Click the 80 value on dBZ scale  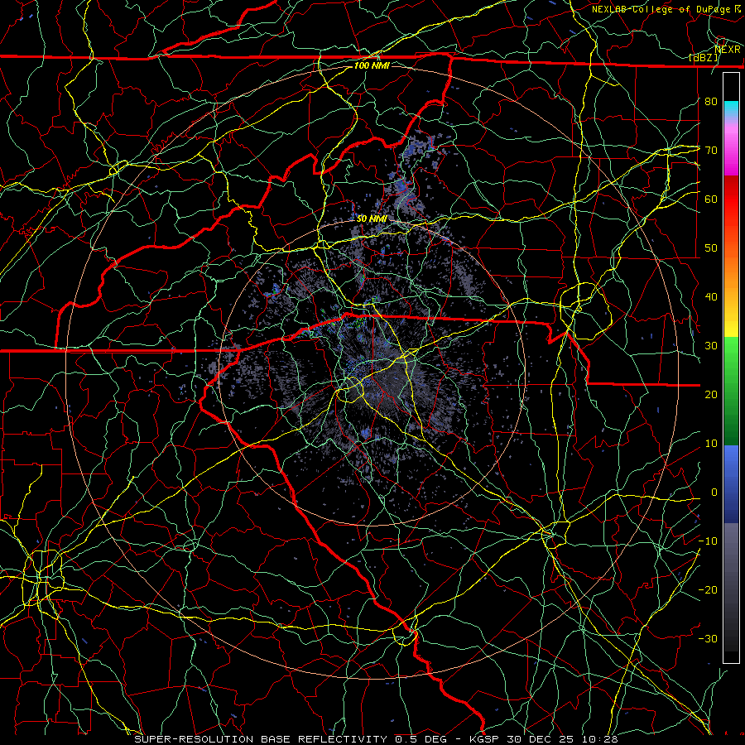point(711,101)
